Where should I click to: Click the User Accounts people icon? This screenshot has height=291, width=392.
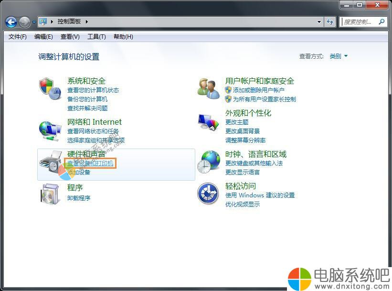209,88
